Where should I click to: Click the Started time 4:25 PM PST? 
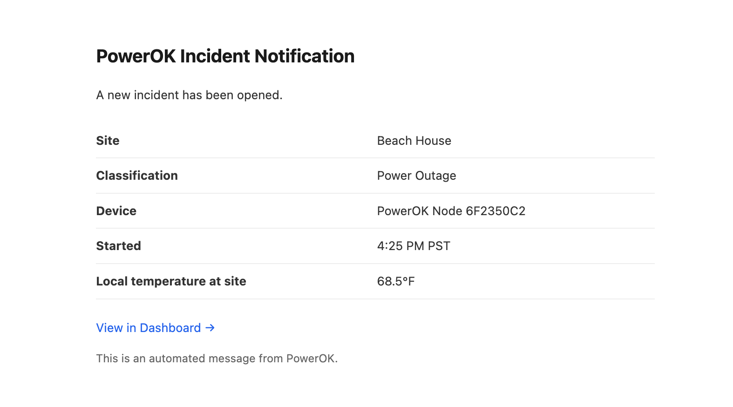click(414, 246)
